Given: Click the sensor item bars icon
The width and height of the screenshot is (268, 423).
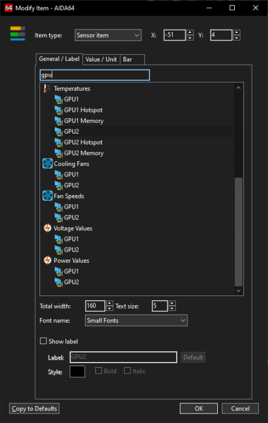Looking at the screenshot, I should 17,34.
